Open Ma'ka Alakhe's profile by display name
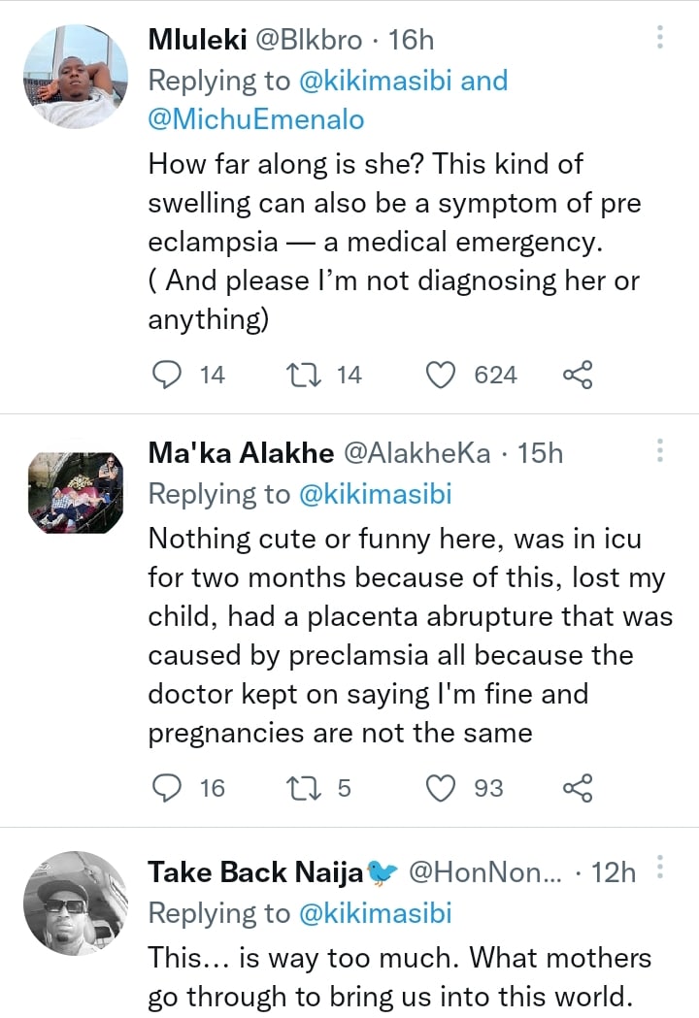 point(242,453)
